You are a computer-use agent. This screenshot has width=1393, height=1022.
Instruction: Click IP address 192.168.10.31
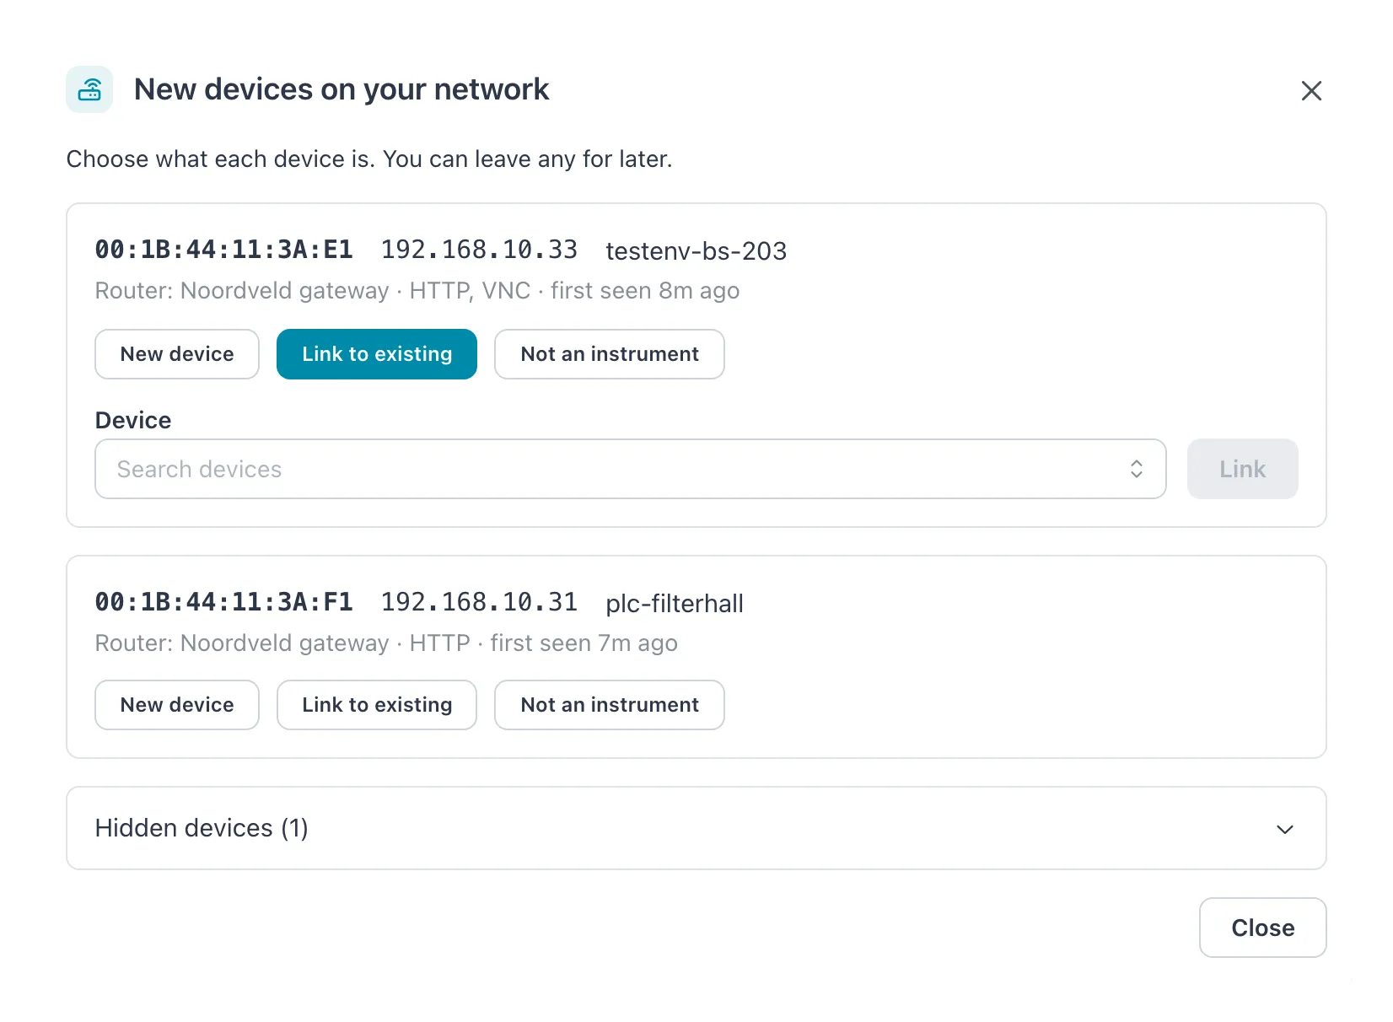(479, 602)
